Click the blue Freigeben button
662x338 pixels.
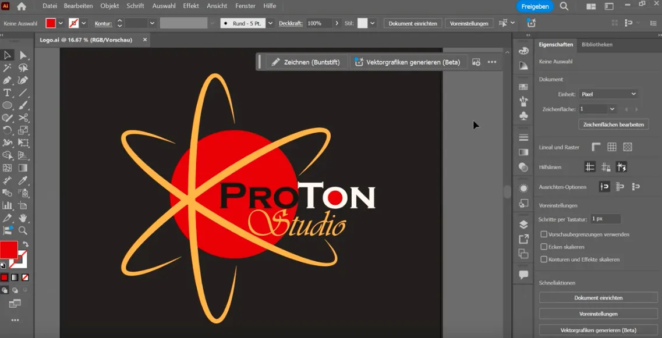coord(535,6)
